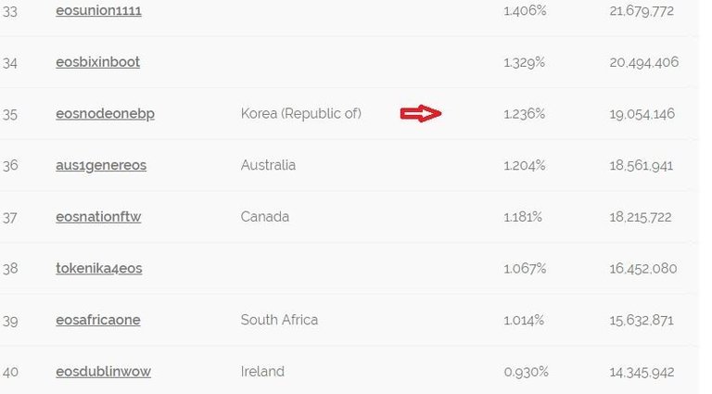The width and height of the screenshot is (712, 394).
Task: Click the 1.406% vote percentage
Action: pyautogui.click(x=525, y=11)
